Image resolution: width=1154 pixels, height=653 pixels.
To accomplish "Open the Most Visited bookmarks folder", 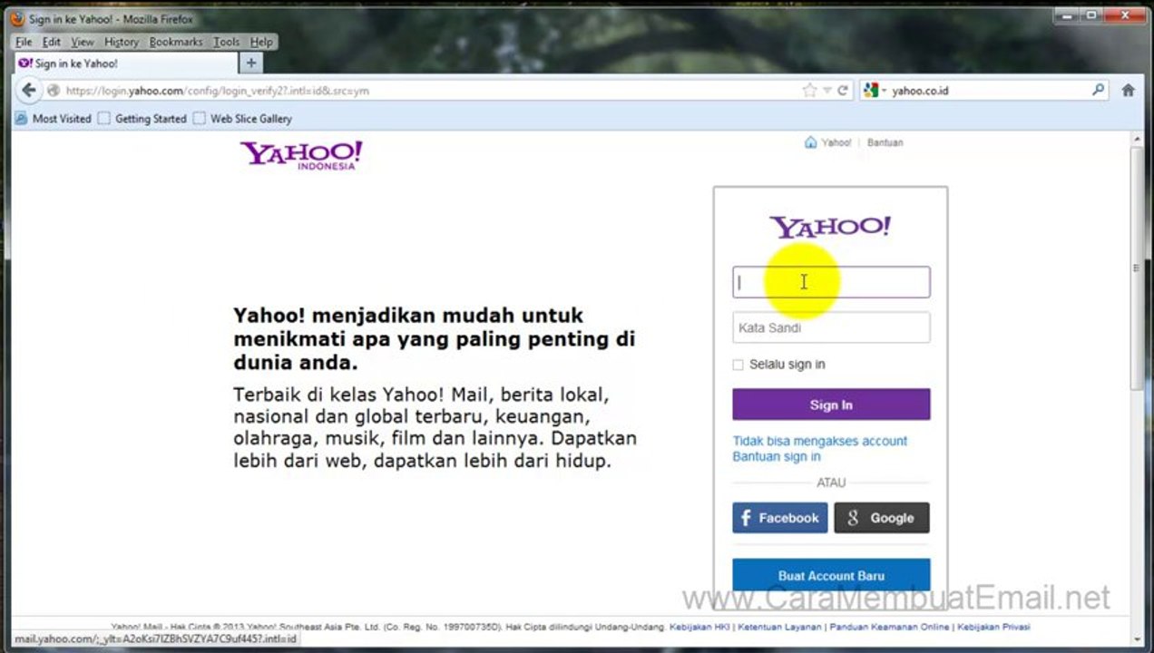I will coord(54,119).
